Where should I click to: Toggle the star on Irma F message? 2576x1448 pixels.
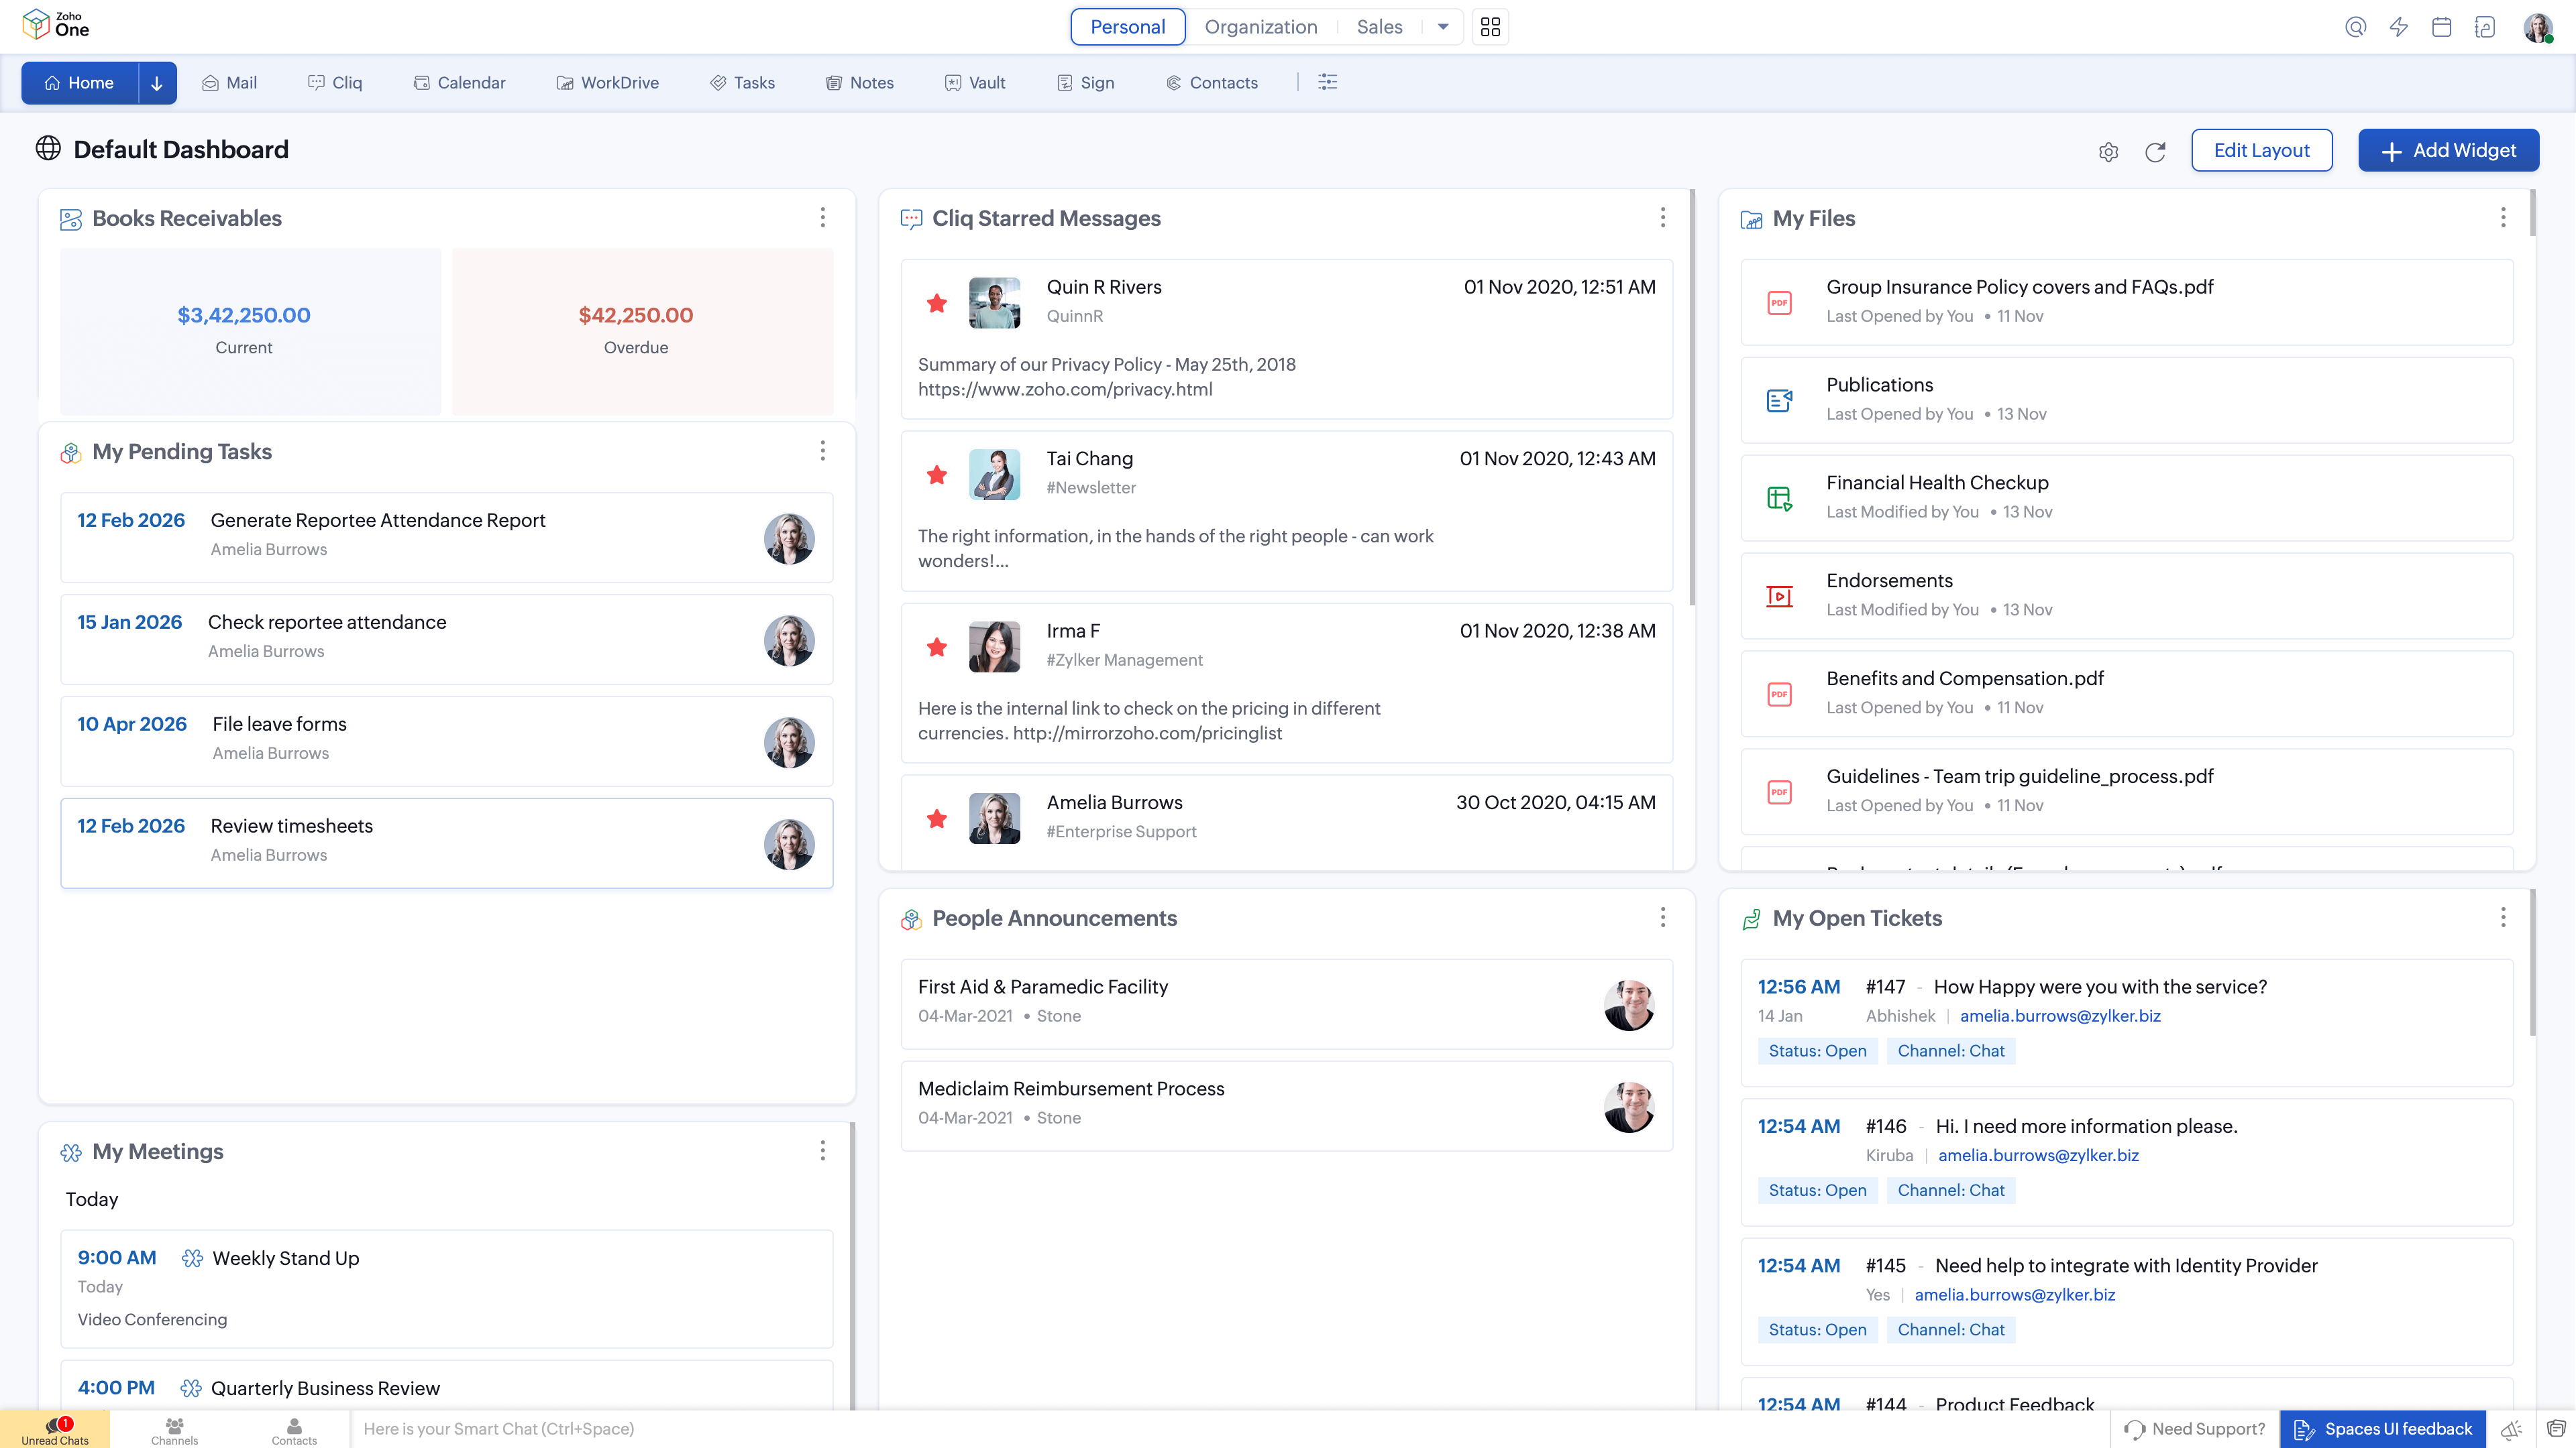[936, 646]
